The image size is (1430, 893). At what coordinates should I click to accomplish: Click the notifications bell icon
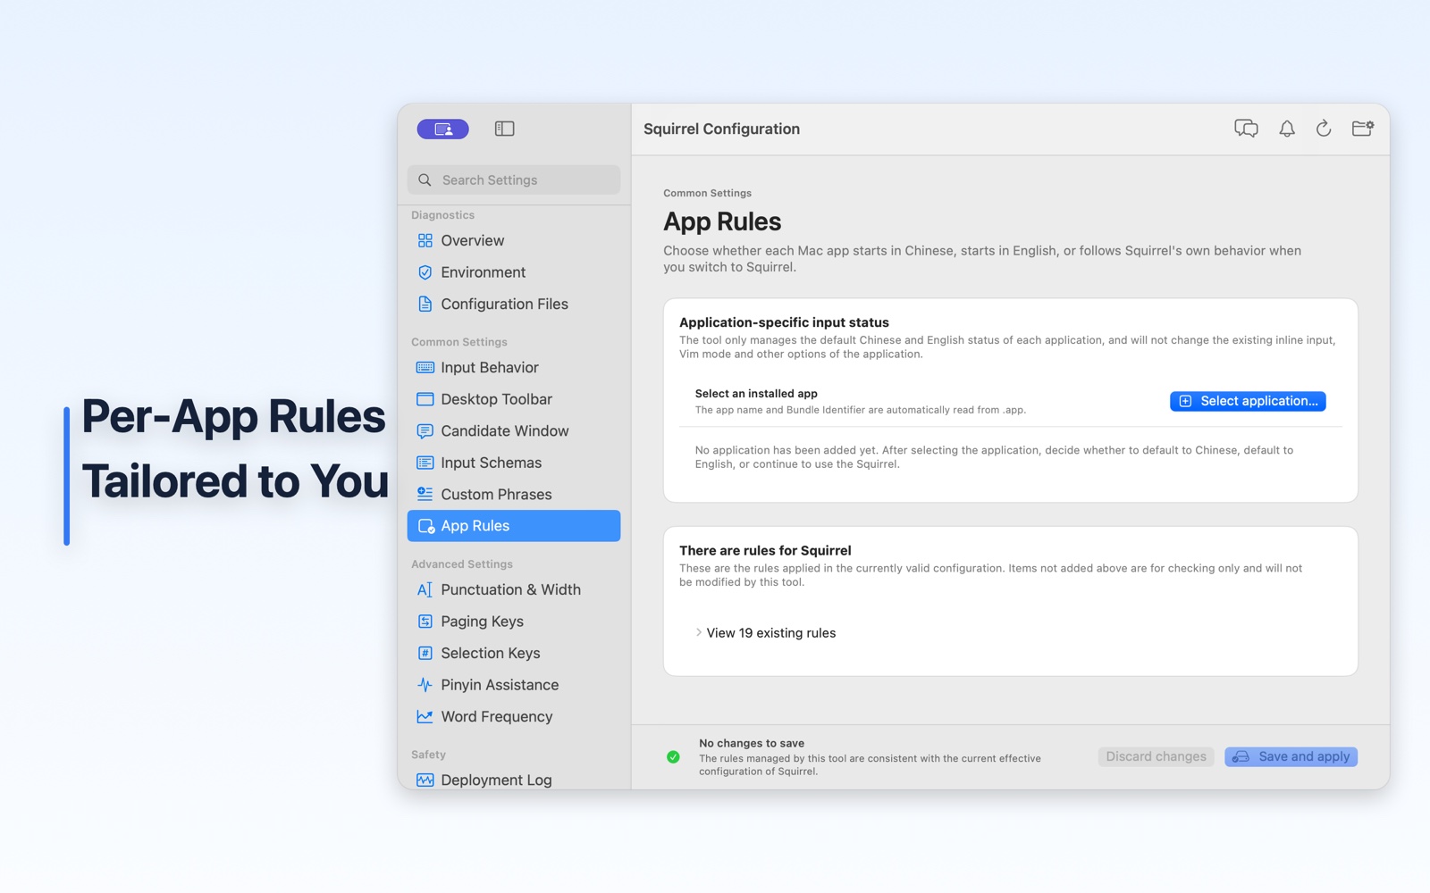pyautogui.click(x=1286, y=129)
